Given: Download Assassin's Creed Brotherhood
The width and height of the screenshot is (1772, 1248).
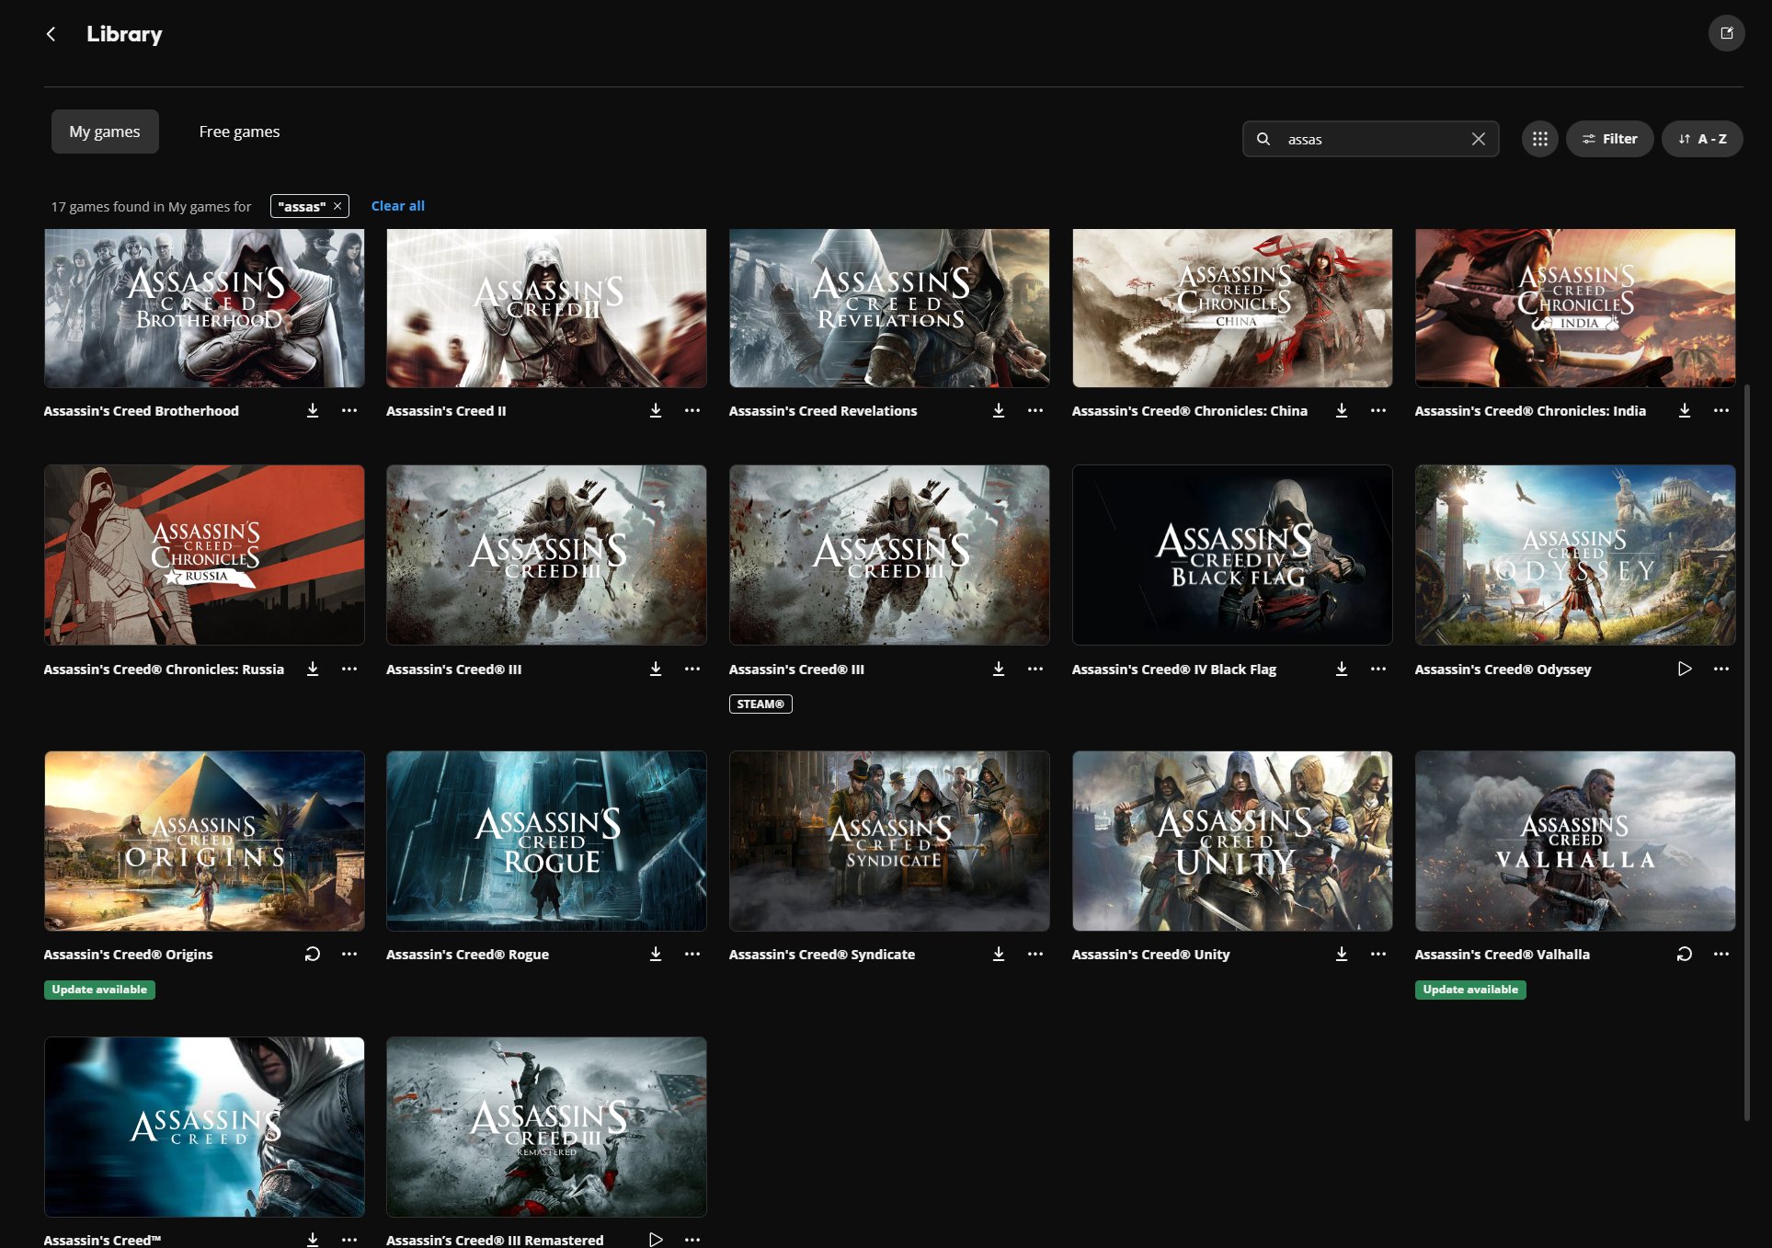Looking at the screenshot, I should [x=313, y=411].
